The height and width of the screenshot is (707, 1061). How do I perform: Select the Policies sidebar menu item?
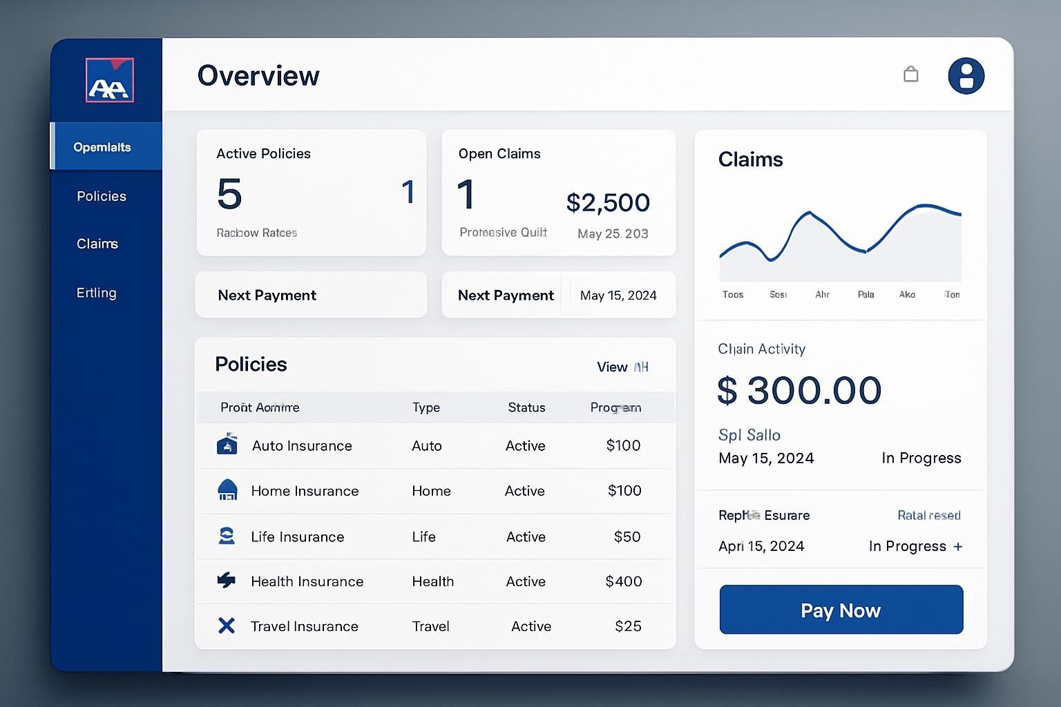pyautogui.click(x=102, y=196)
